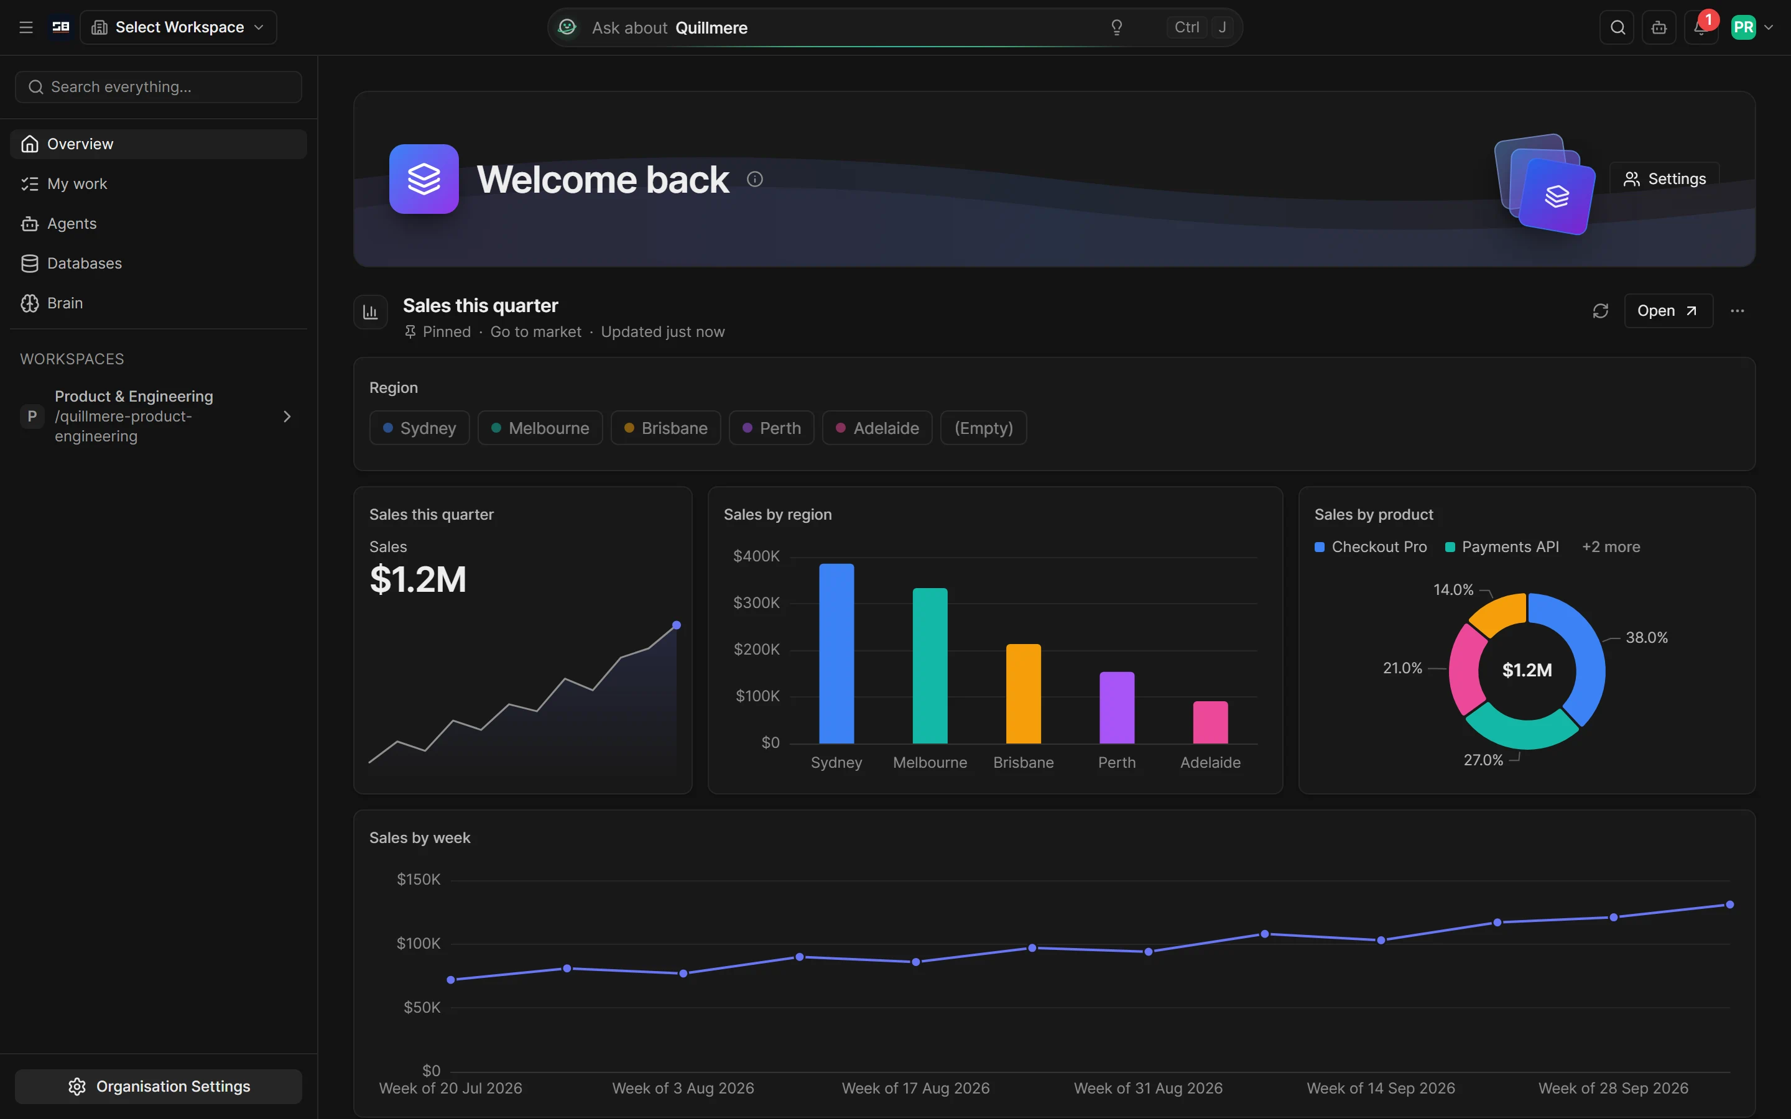
Task: Click Open to launch dashboard
Action: [x=1668, y=311]
